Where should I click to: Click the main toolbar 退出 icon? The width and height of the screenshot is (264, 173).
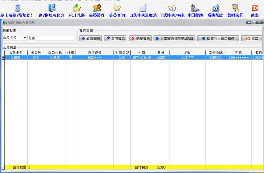[254, 8]
